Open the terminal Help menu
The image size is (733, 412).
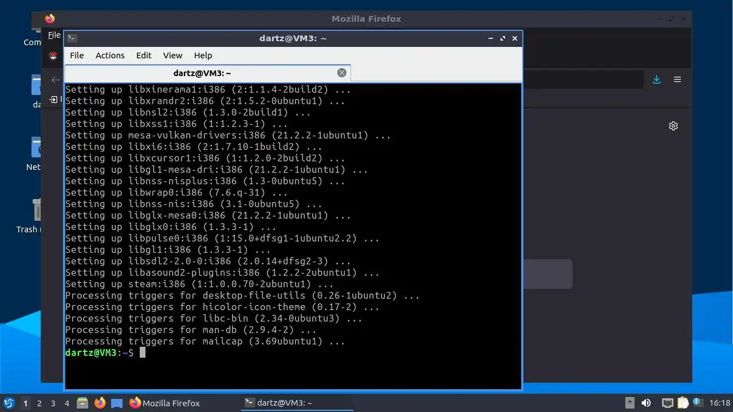pyautogui.click(x=203, y=56)
